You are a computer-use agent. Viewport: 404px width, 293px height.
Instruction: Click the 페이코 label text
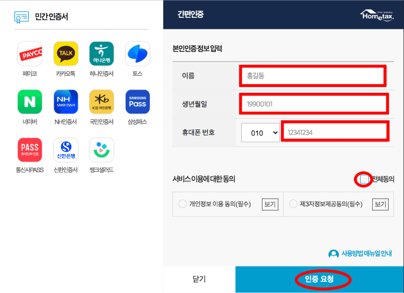pos(30,74)
